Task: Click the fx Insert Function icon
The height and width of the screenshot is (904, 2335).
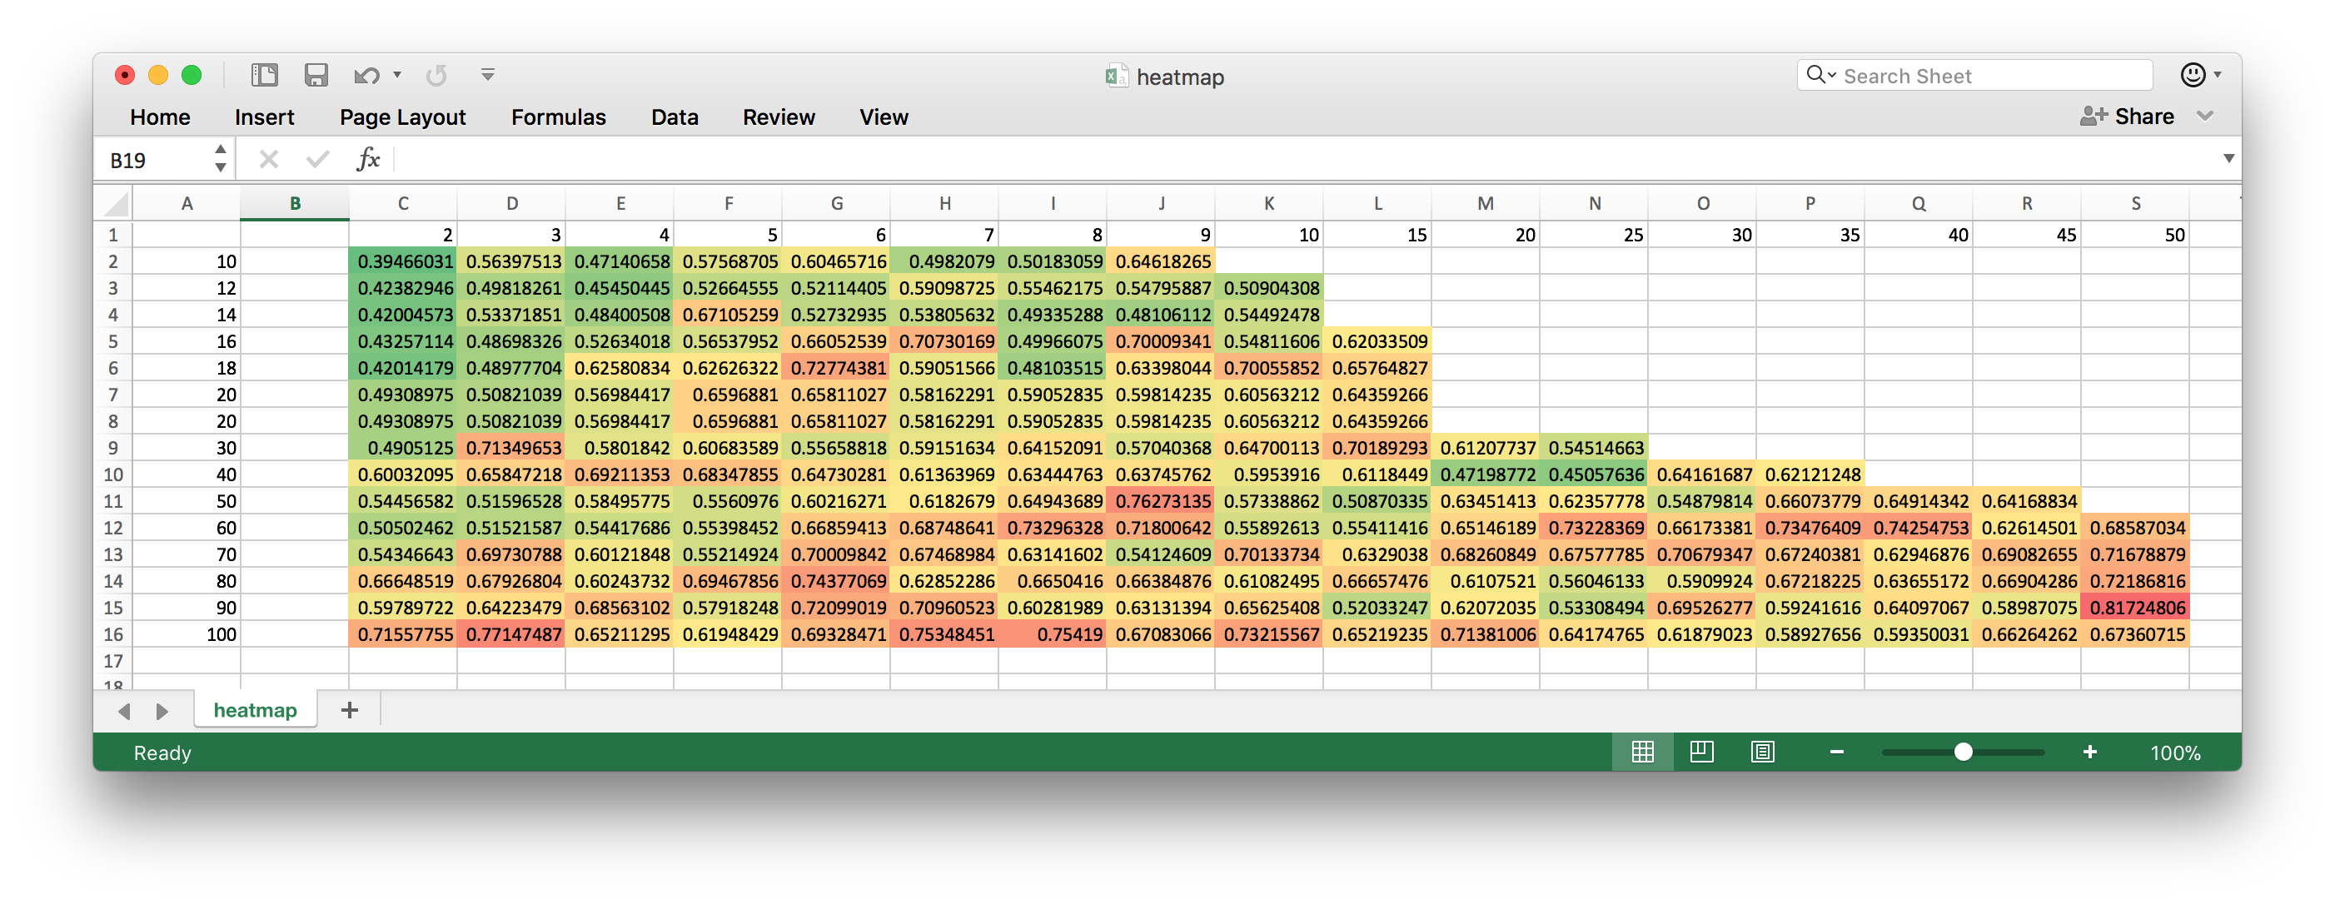Action: point(367,161)
